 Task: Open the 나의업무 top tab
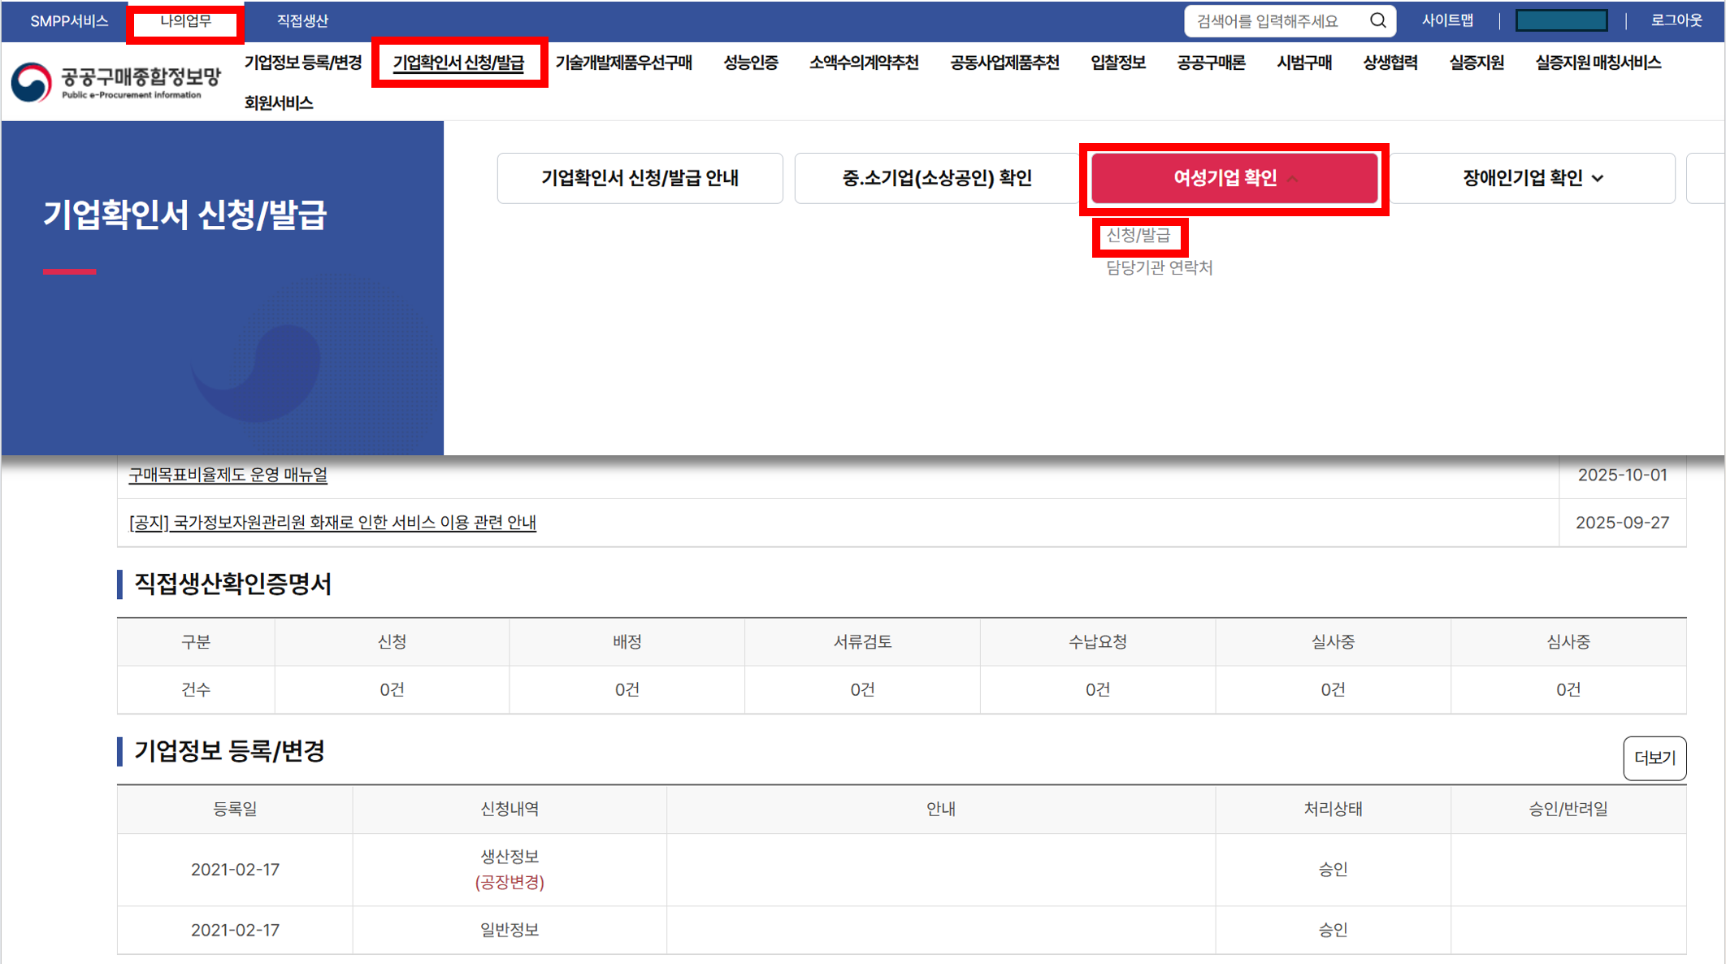(185, 21)
